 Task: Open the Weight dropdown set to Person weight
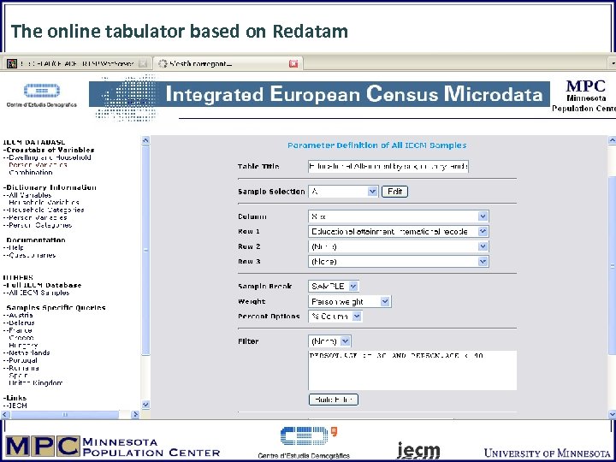[349, 301]
